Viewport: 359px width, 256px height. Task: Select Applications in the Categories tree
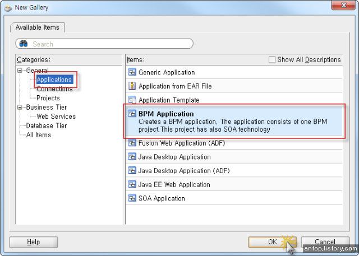[x=54, y=80]
